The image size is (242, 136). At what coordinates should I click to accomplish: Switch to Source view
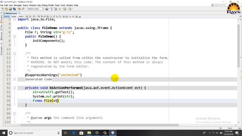7,17
